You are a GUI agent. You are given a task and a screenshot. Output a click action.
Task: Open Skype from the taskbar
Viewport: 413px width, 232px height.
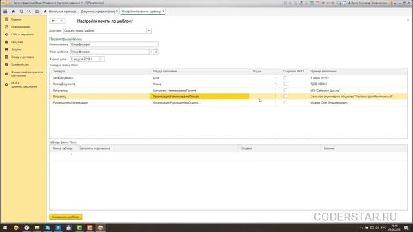[48, 227]
